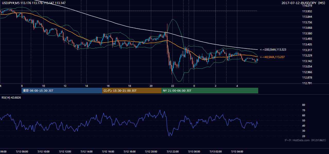Click the 7/12 16:00 time axis label
329x154 pixels.
(x=108, y=151)
